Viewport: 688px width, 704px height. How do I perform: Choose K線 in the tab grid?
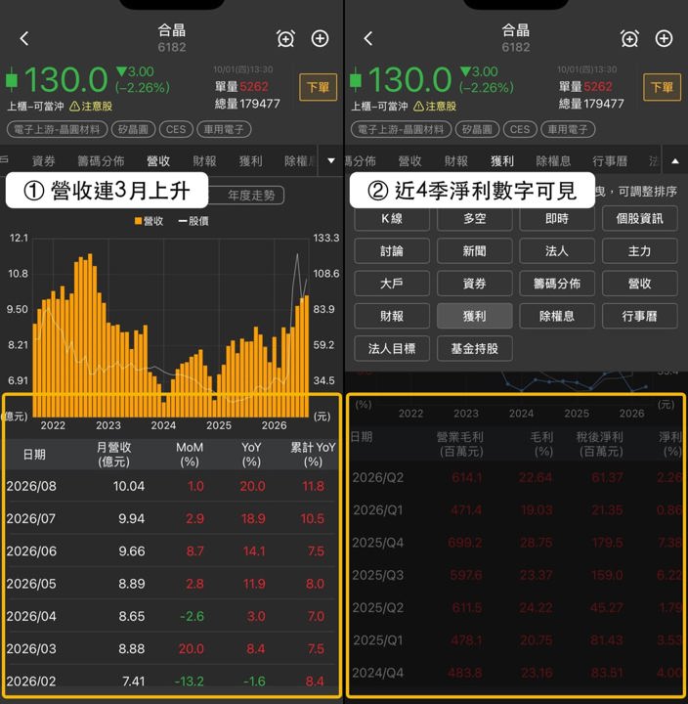tap(392, 219)
